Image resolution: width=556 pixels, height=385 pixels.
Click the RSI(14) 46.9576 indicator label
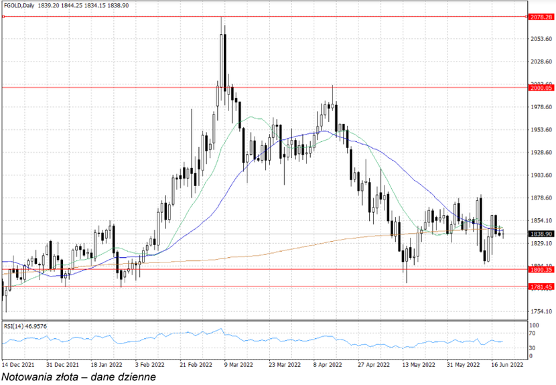pyautogui.click(x=25, y=326)
